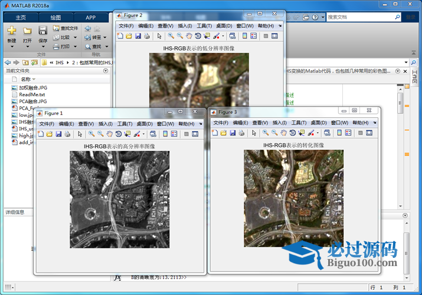Screen dimensions: 422x295
Task: Open 工具(T) menu in Figure 3
Action: click(299, 123)
